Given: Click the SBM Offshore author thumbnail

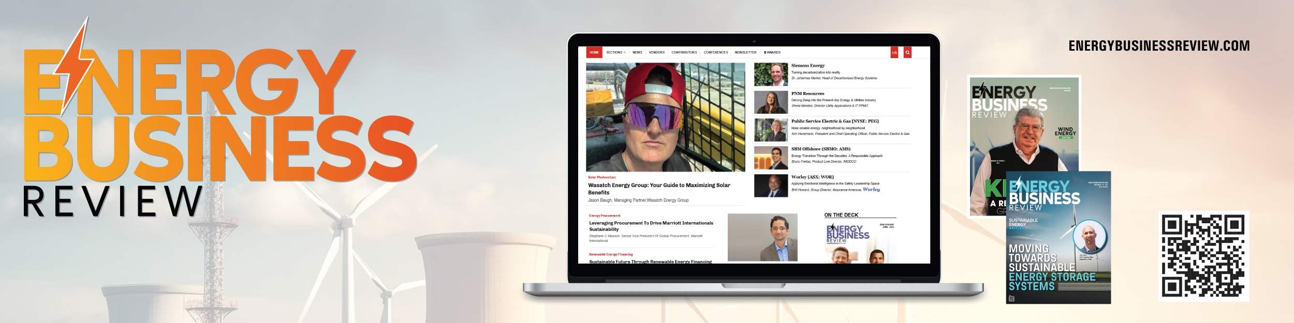Looking at the screenshot, I should pos(771,158).
